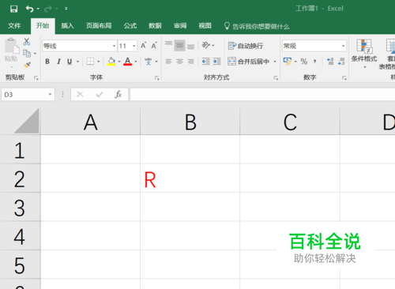Image resolution: width=395 pixels, height=289 pixels.
Task: Center text horizontally
Action: [x=179, y=62]
